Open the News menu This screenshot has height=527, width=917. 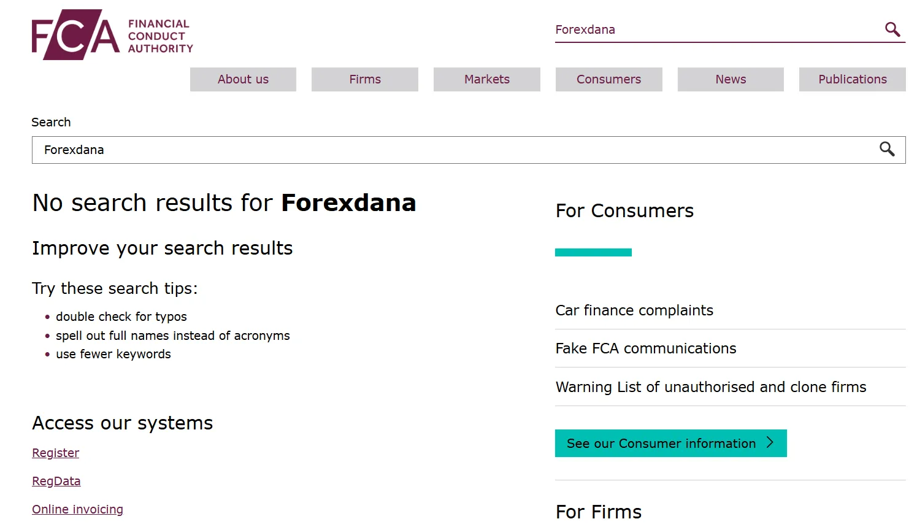(x=731, y=79)
